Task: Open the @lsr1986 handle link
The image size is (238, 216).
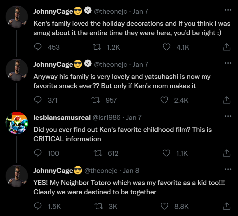Action: 107,117
